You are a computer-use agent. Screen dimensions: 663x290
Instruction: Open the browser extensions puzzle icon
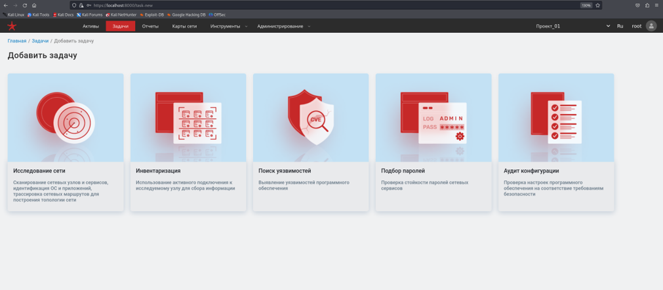(x=647, y=5)
